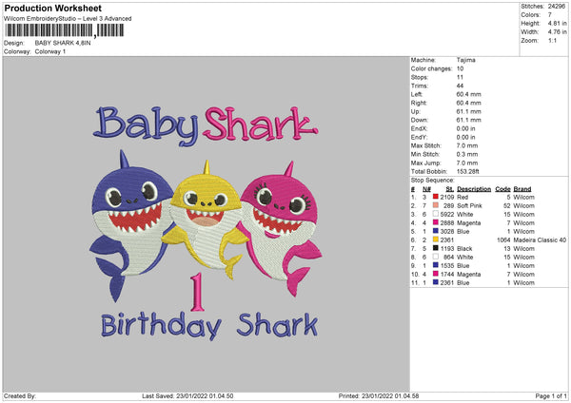Click the Max Stitch value "7.0 mm"
Viewport: 571px width, 403px height.
467,145
